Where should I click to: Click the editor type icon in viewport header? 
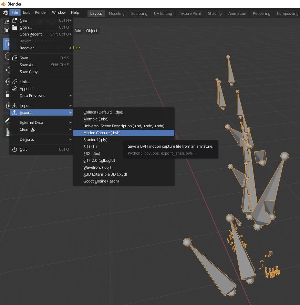pos(7,22)
